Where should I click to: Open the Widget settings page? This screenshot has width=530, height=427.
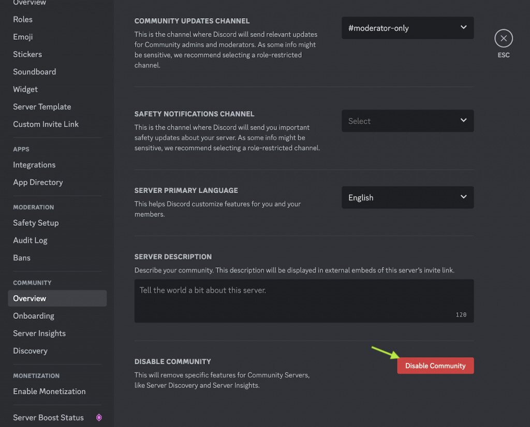25,89
